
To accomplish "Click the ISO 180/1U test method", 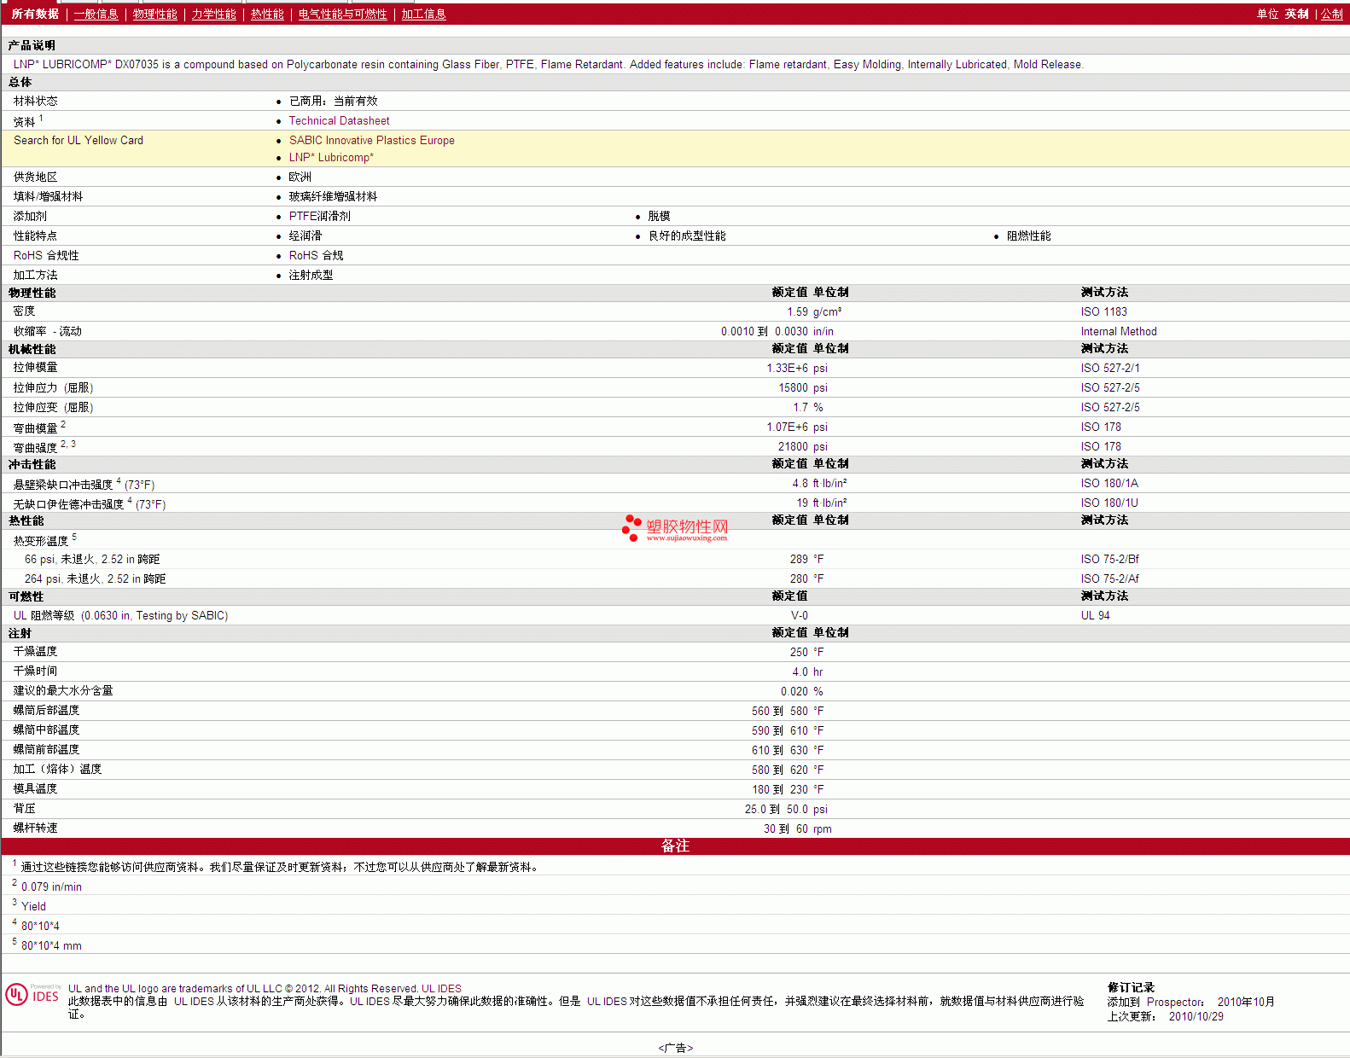I will 1109,503.
